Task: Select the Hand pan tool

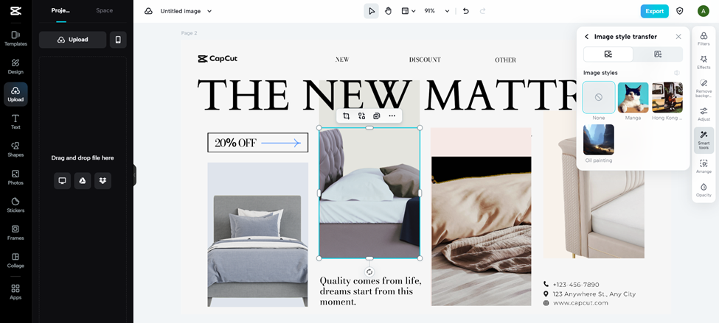Action: pos(388,11)
